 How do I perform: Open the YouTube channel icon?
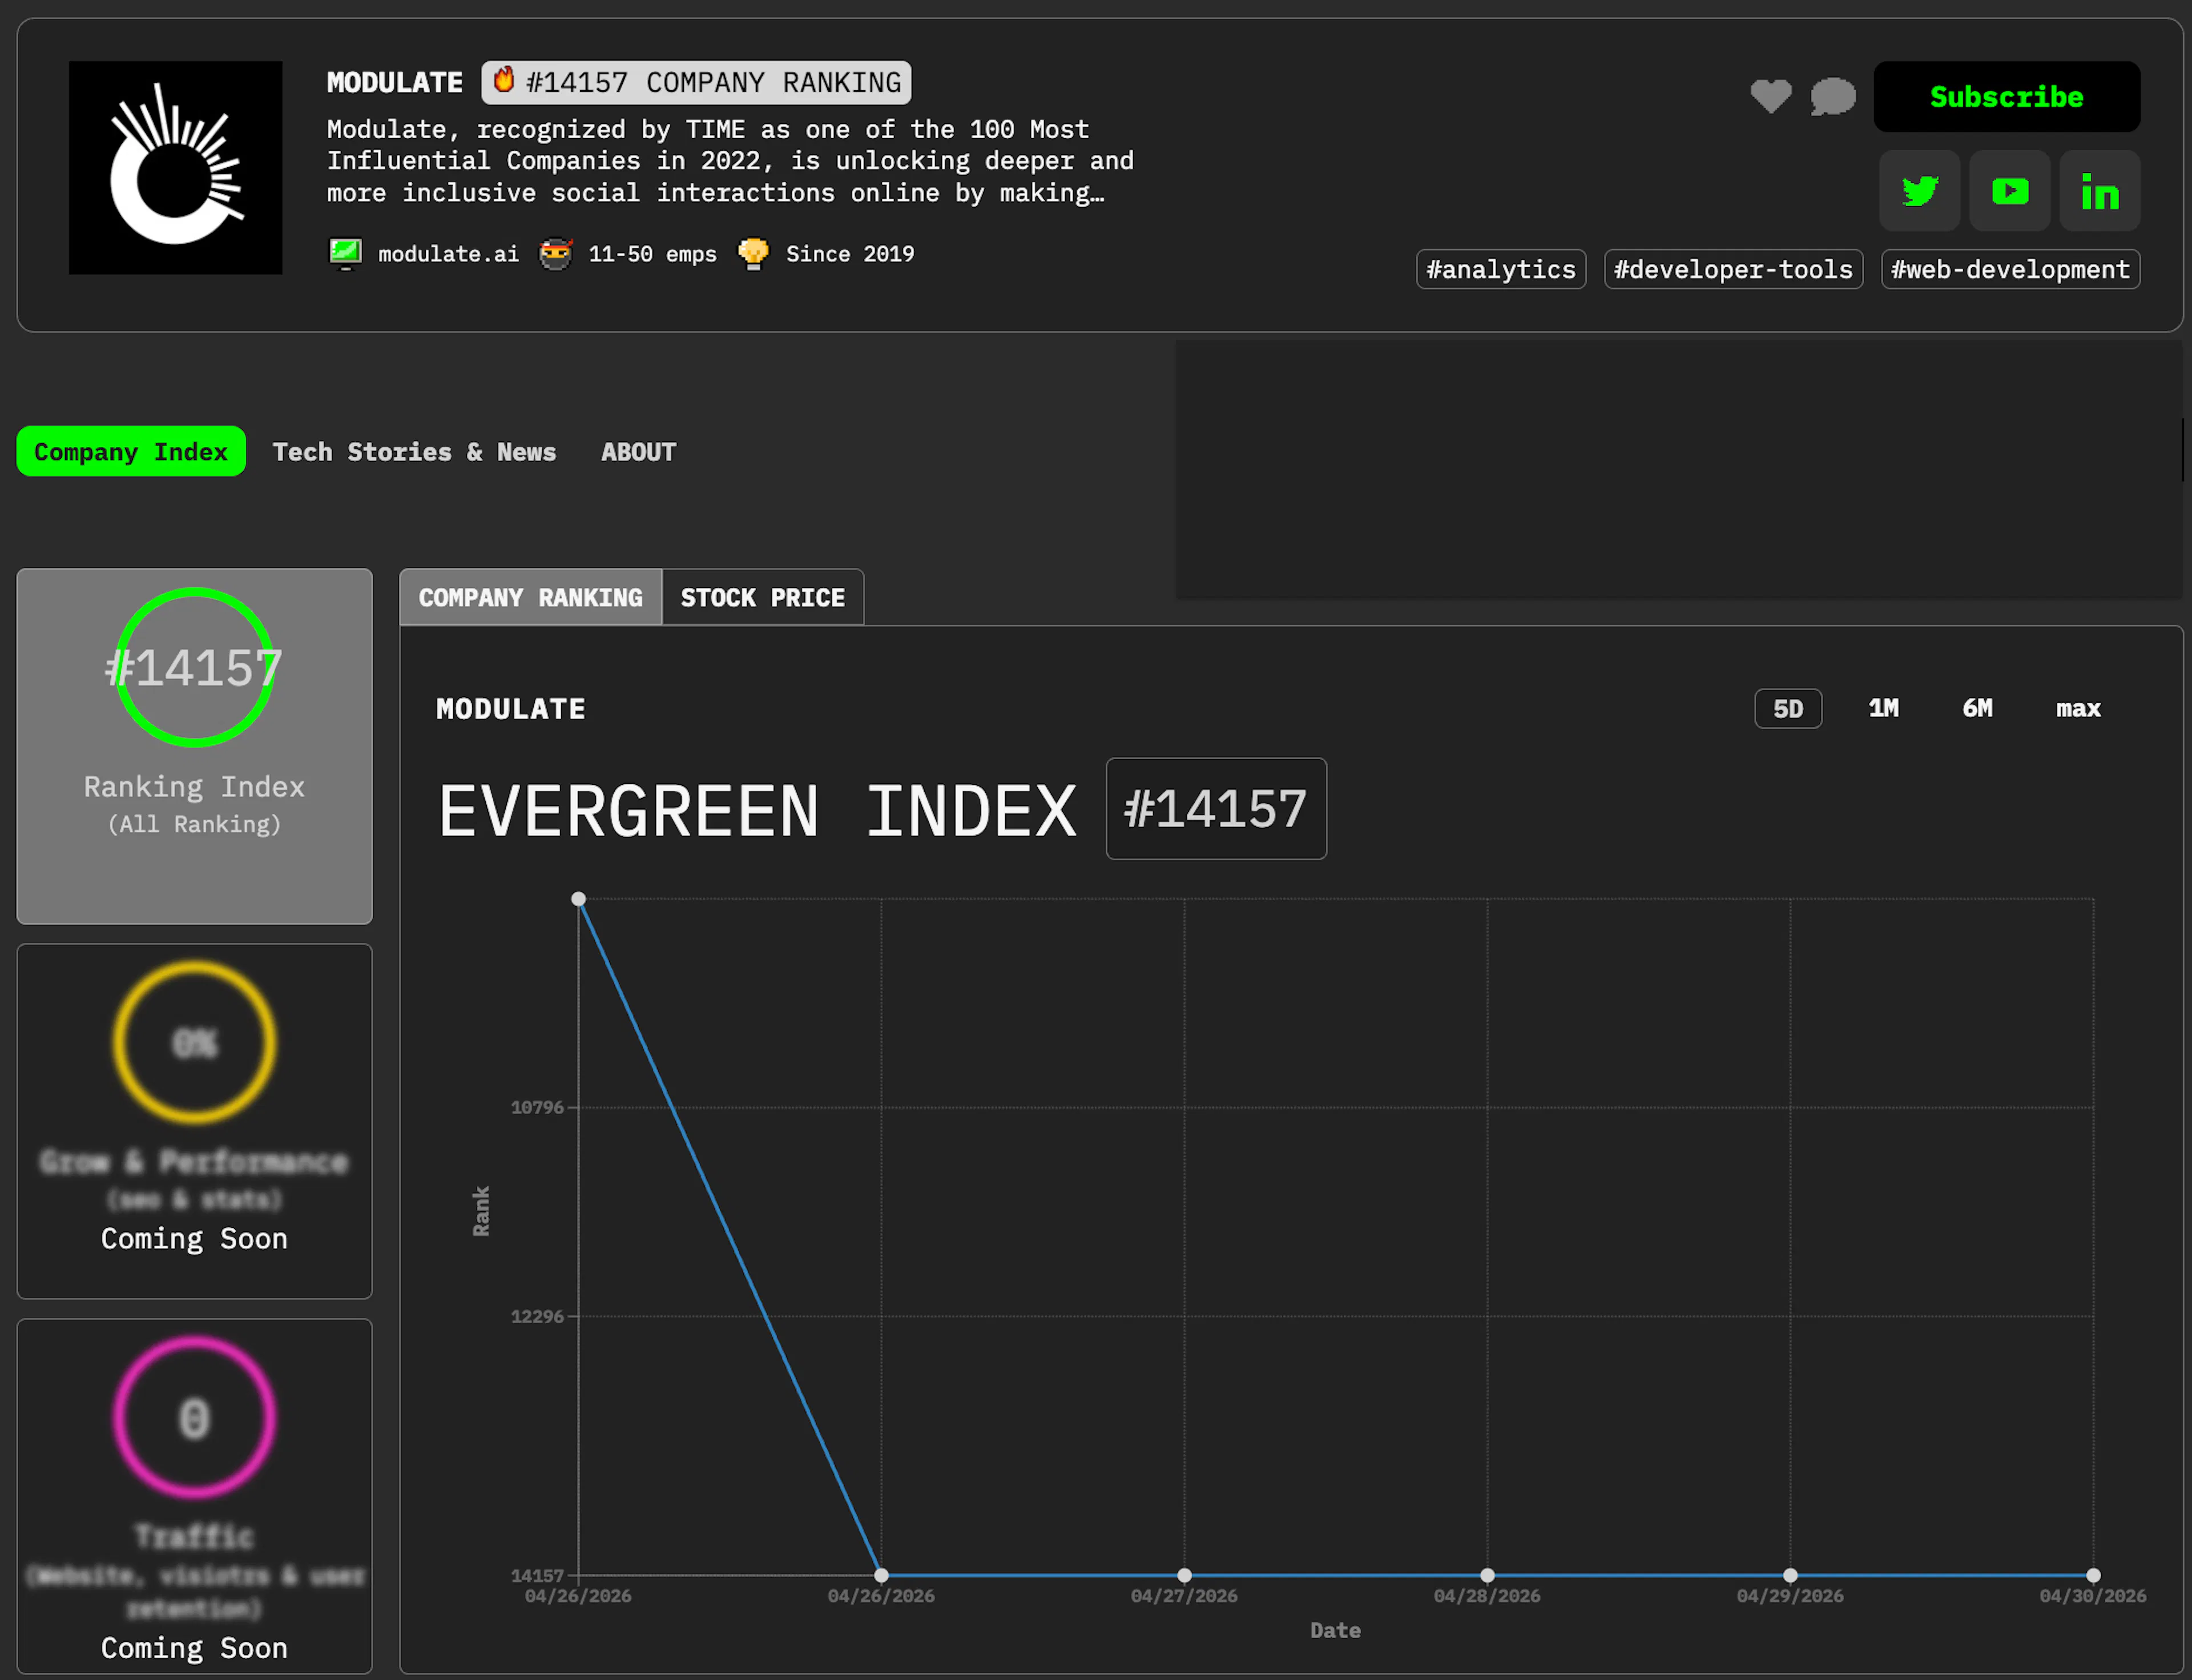(2009, 191)
